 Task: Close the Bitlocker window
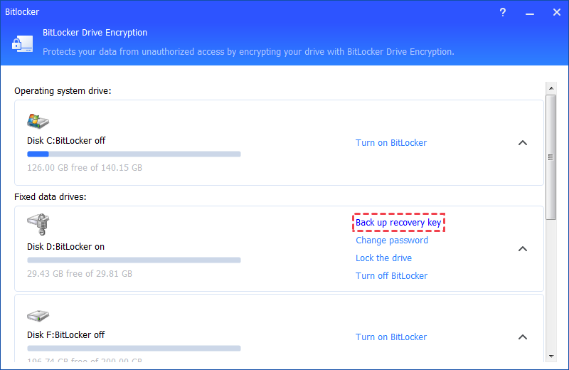point(555,12)
